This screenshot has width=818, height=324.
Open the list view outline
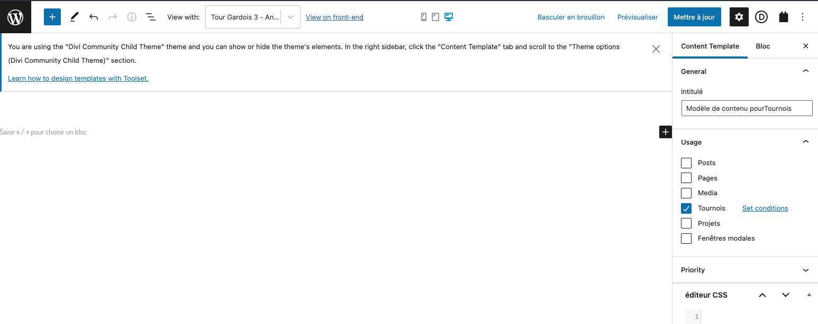point(151,17)
